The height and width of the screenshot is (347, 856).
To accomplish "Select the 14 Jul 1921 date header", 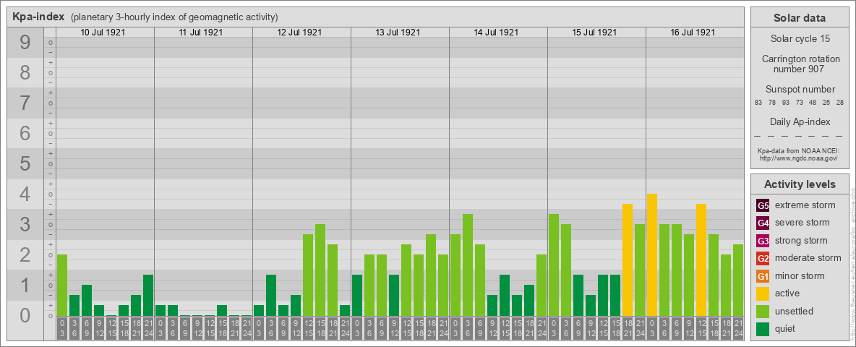I will pyautogui.click(x=496, y=33).
